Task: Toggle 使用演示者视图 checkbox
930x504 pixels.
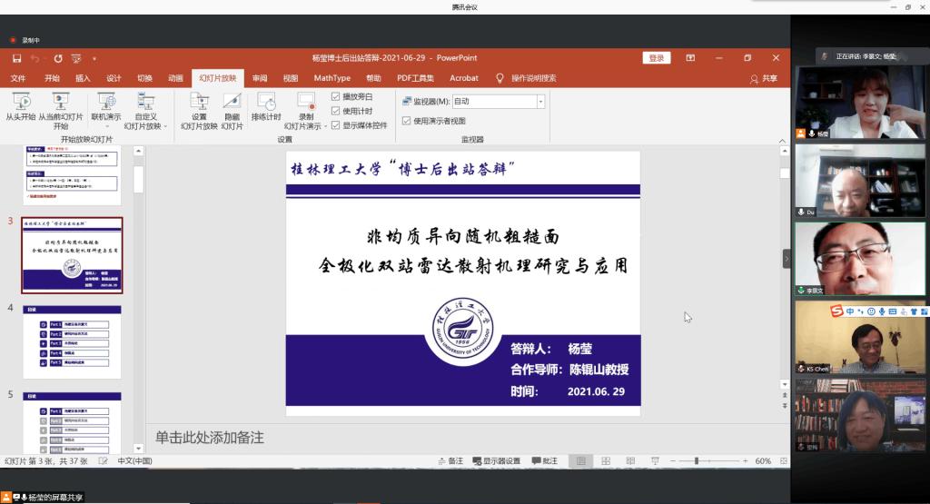Action: [407, 121]
